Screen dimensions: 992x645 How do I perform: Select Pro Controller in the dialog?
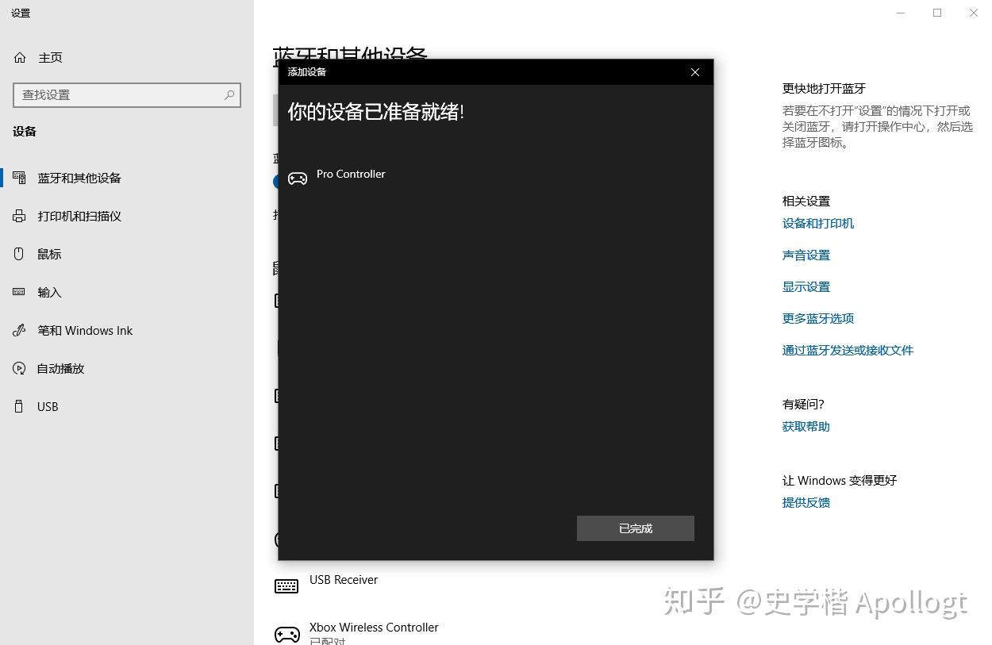point(351,174)
